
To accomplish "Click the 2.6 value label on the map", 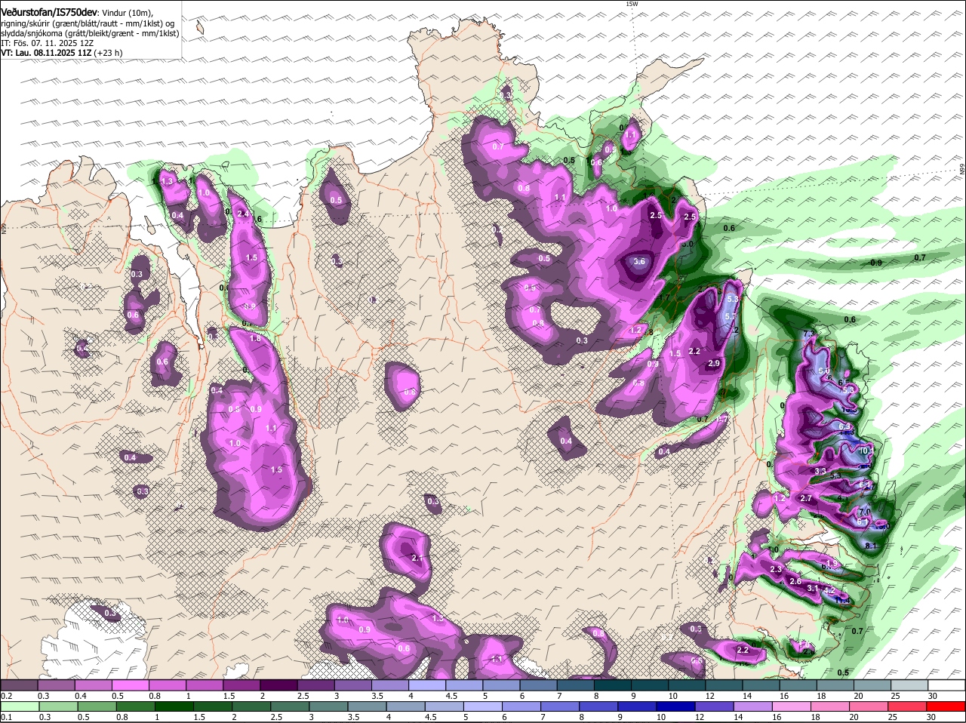I will 795,582.
